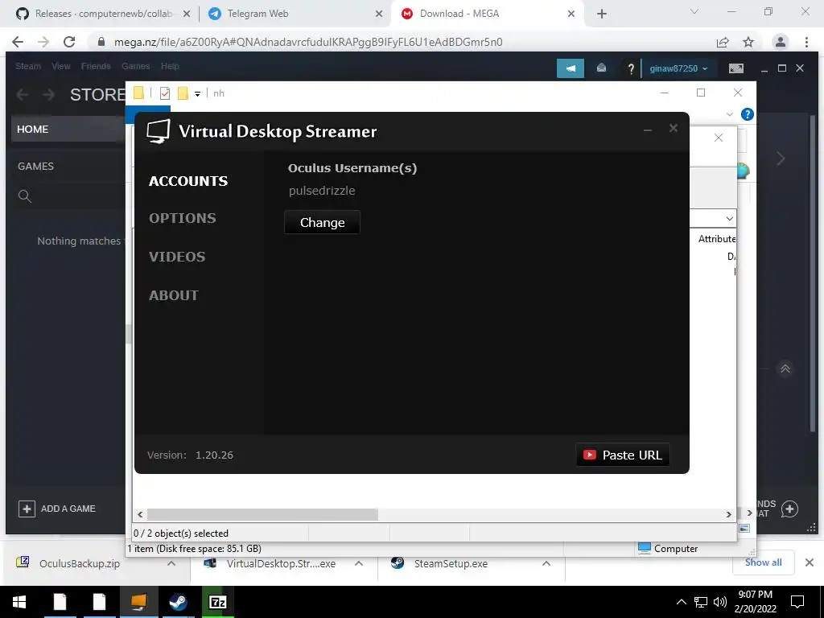The width and height of the screenshot is (824, 618).
Task: Click the 7-Zip taskbar icon
Action: click(x=217, y=602)
